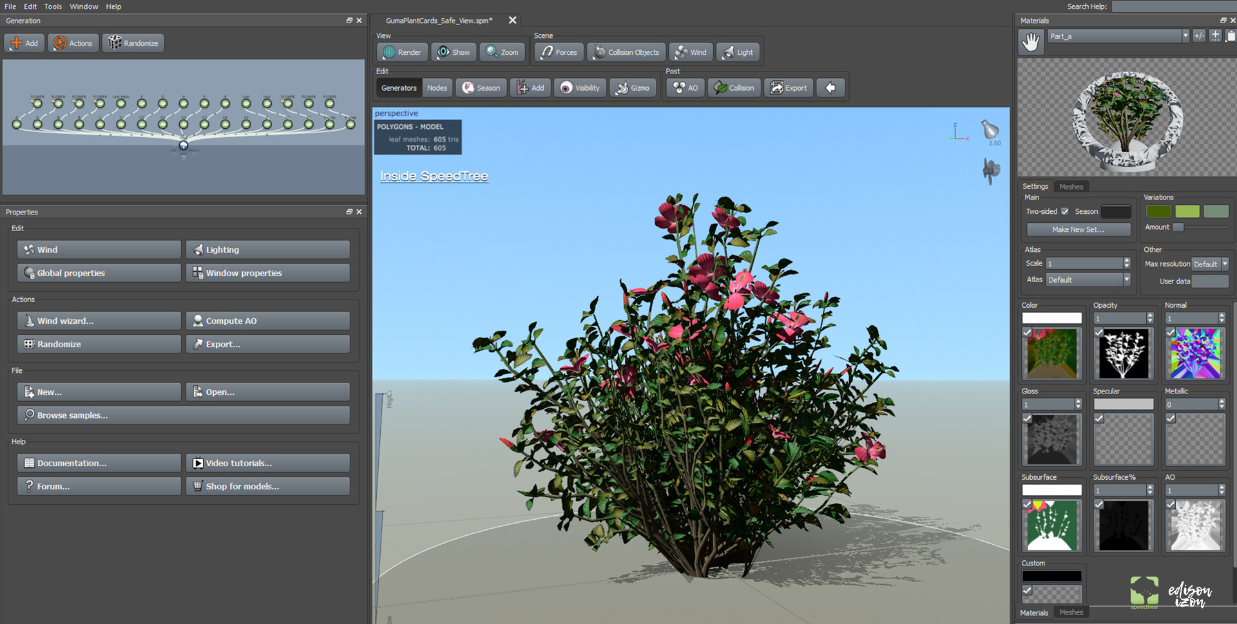This screenshot has width=1237, height=624.
Task: Toggle the Two-sided material checkbox
Action: click(x=1064, y=211)
